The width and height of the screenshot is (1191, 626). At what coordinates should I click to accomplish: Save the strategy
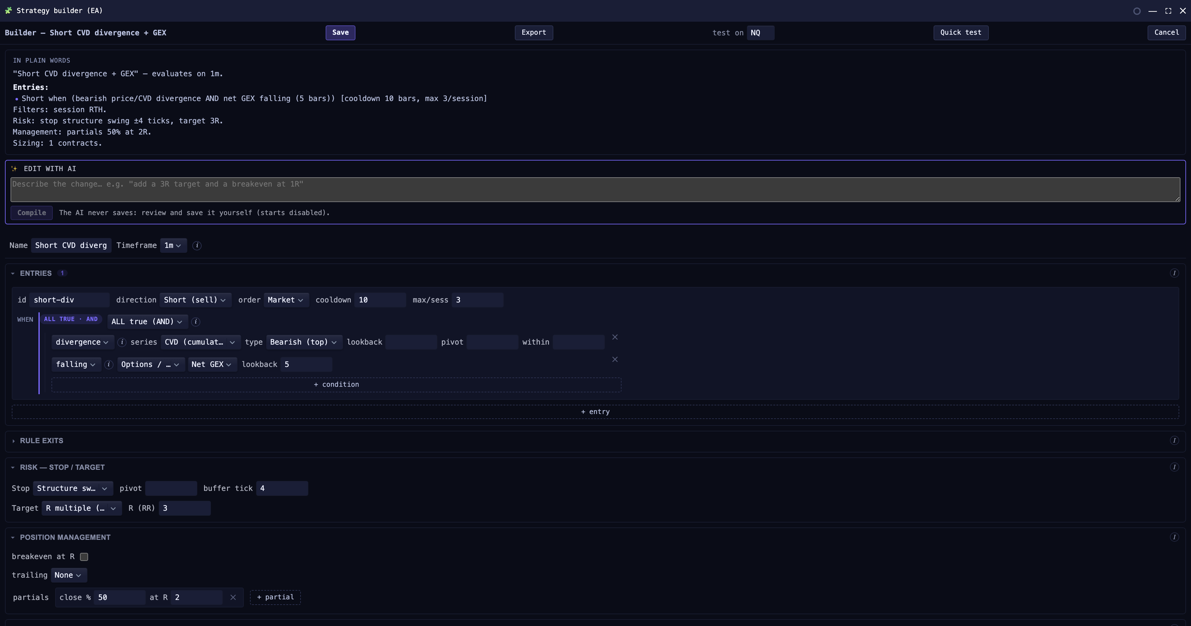point(340,33)
